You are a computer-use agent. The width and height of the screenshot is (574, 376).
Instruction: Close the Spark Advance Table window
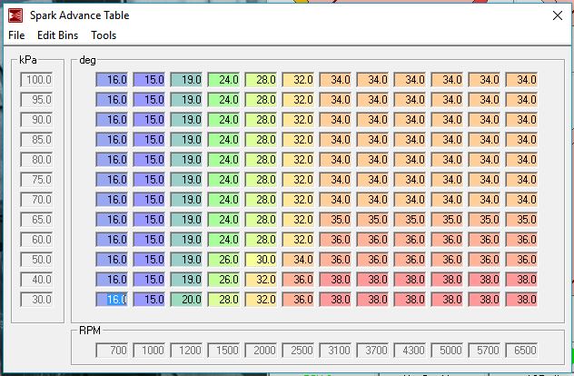(558, 15)
